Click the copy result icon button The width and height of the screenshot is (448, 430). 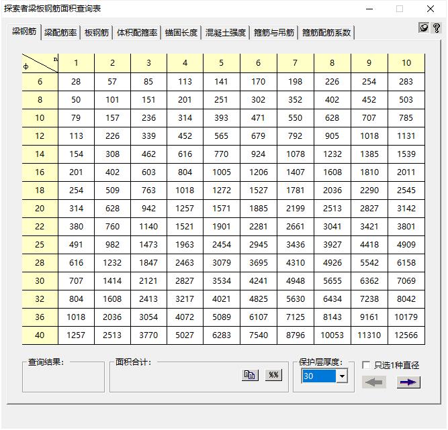(250, 375)
